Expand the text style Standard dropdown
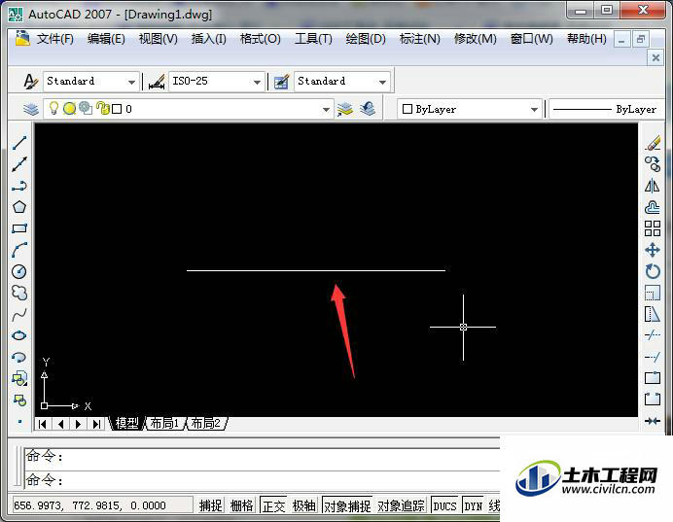This screenshot has height=522, width=673. (x=131, y=82)
